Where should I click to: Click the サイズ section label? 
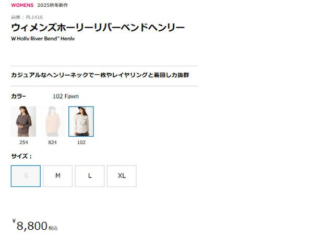21,156
